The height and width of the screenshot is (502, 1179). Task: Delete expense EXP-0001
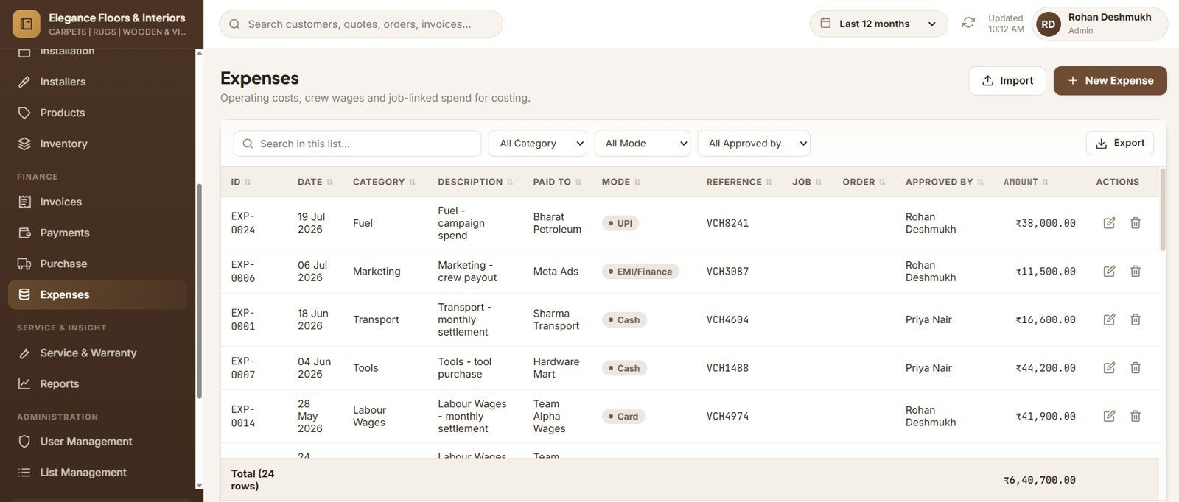1136,319
